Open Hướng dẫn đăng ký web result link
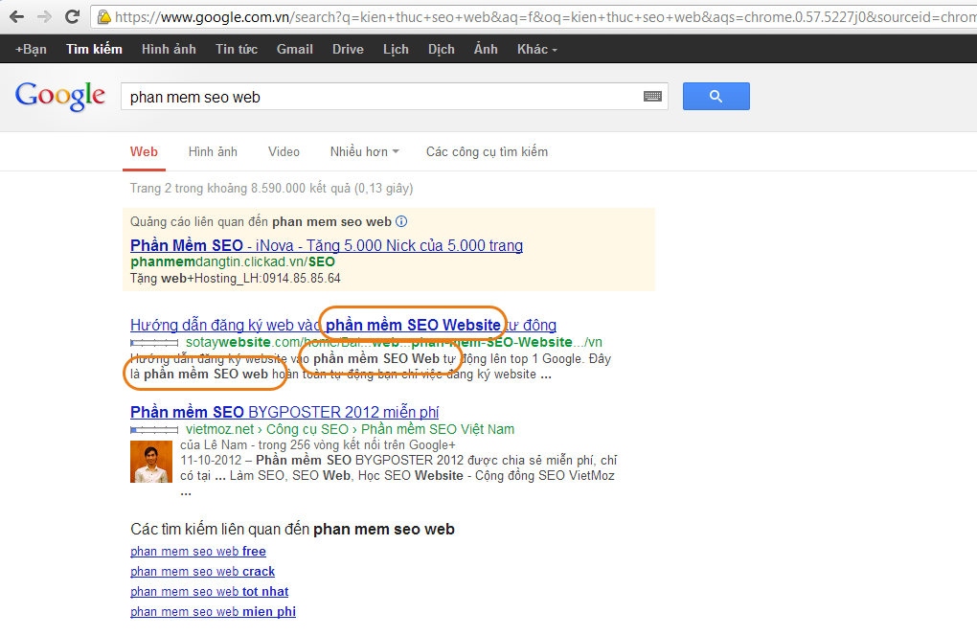This screenshot has width=977, height=636. pos(343,325)
